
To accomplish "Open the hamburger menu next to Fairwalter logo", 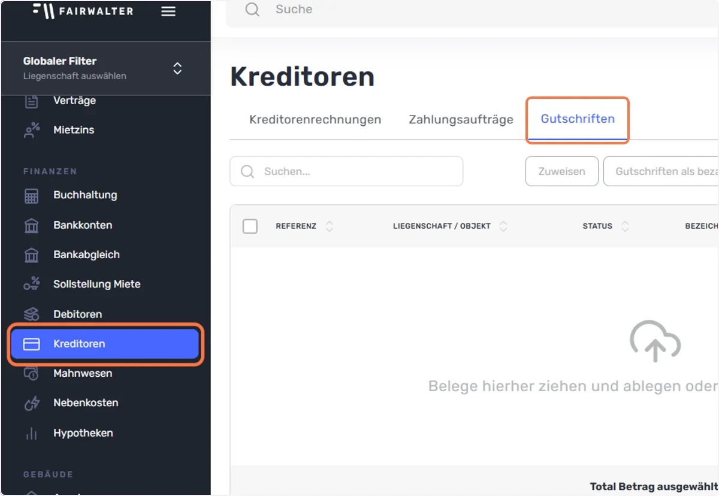I will tap(168, 11).
